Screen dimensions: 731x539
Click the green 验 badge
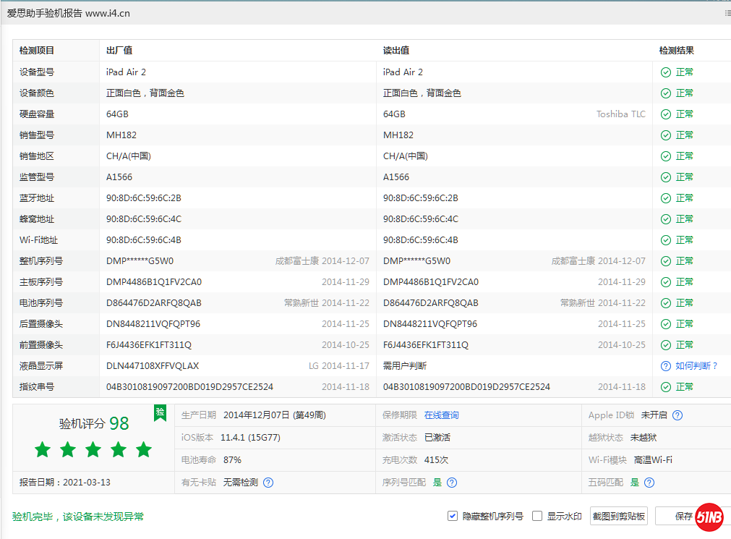pos(160,412)
